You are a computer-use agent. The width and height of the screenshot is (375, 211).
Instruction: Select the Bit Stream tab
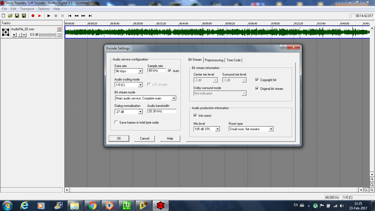(195, 60)
